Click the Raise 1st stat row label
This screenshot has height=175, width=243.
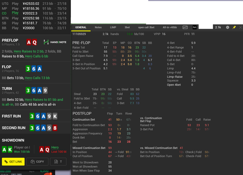tap(78, 47)
